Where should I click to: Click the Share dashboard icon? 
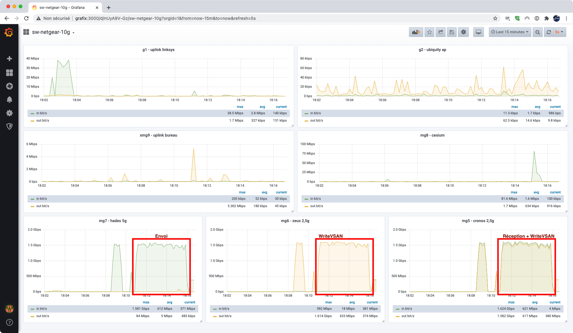click(440, 32)
